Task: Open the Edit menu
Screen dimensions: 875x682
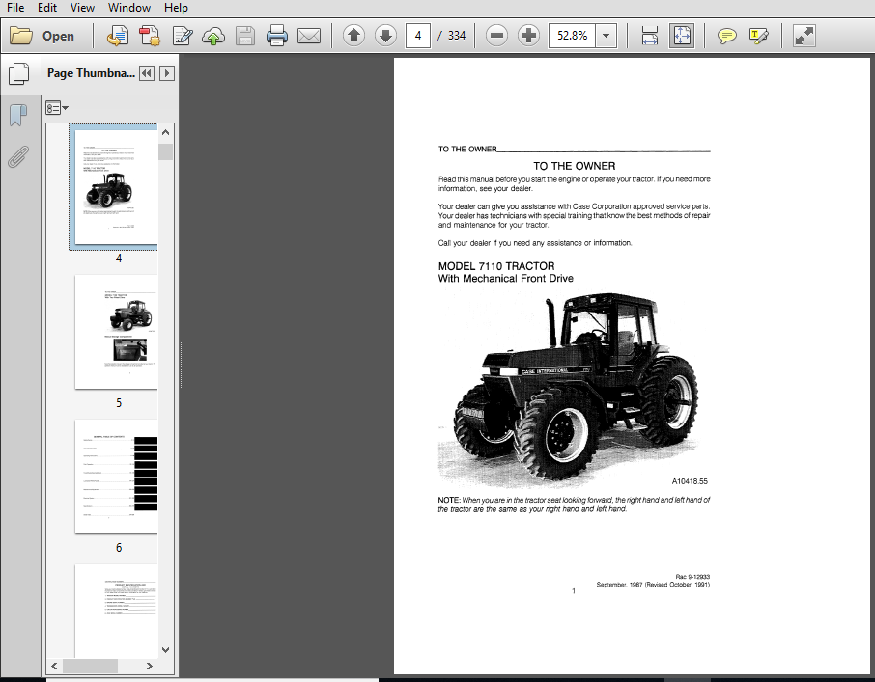Action: pyautogui.click(x=47, y=8)
